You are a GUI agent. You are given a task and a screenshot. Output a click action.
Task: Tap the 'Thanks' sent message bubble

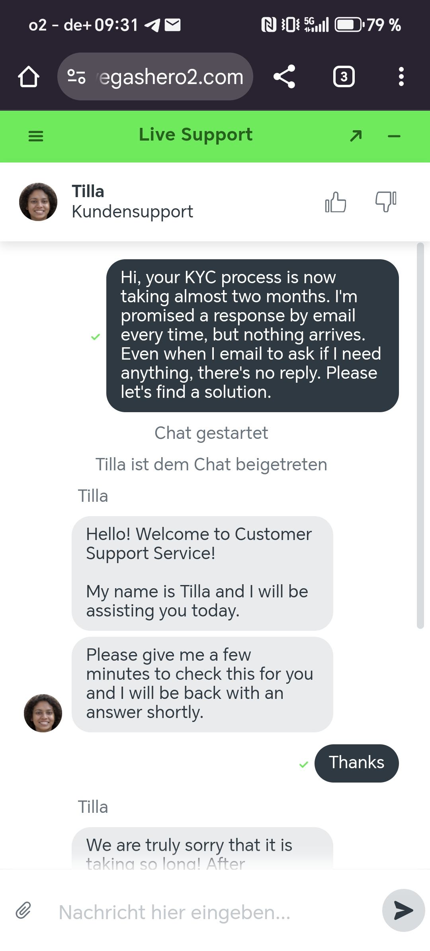[356, 763]
